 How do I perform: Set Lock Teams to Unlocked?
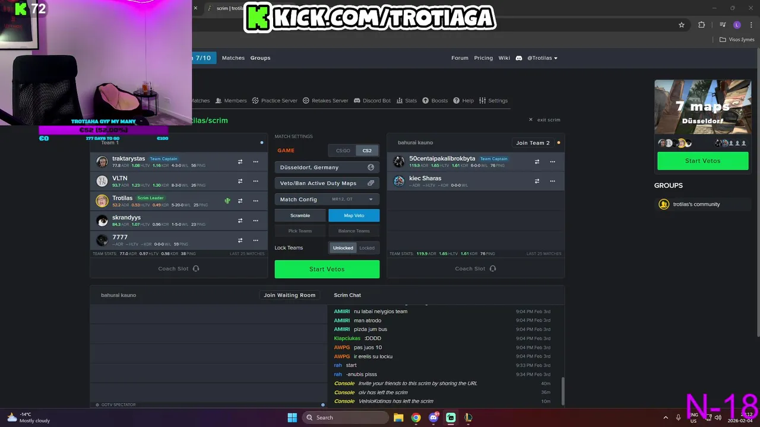point(343,248)
